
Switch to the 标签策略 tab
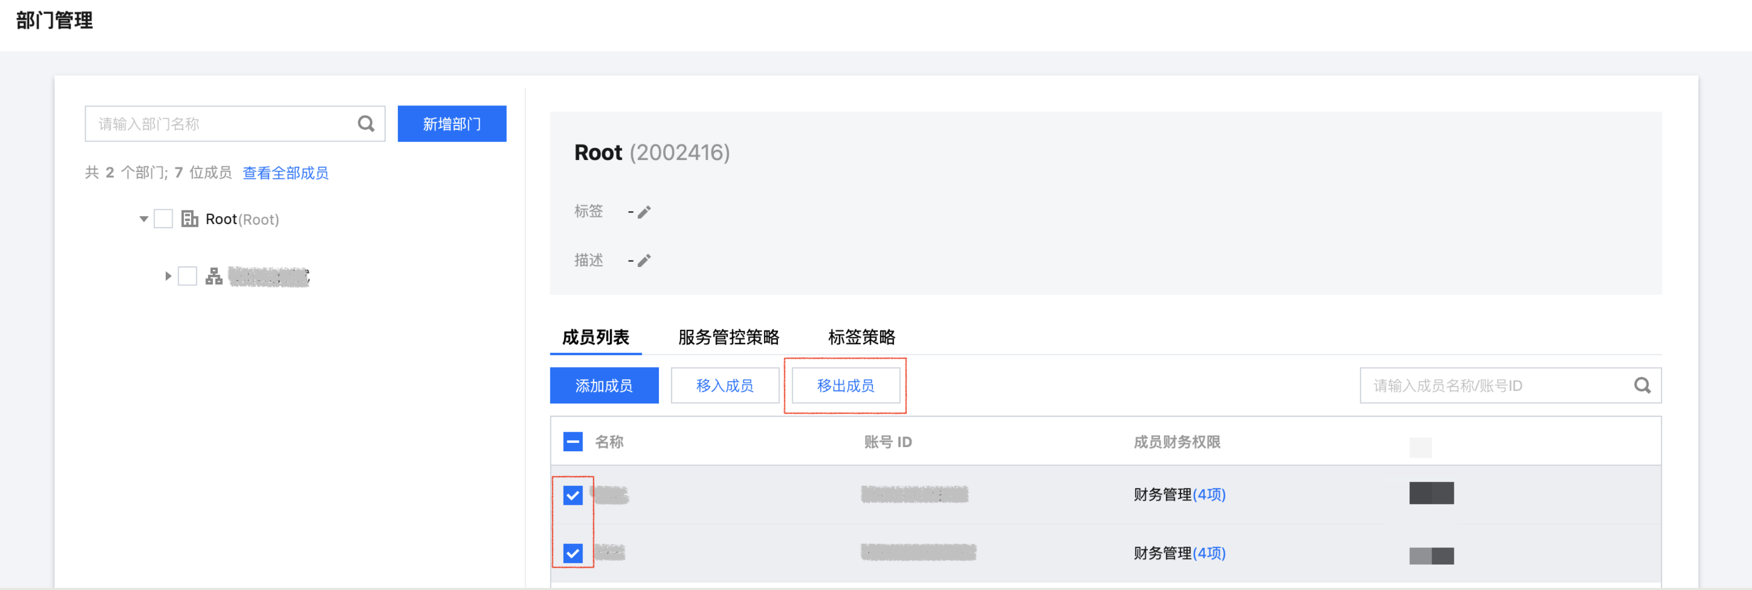click(861, 337)
